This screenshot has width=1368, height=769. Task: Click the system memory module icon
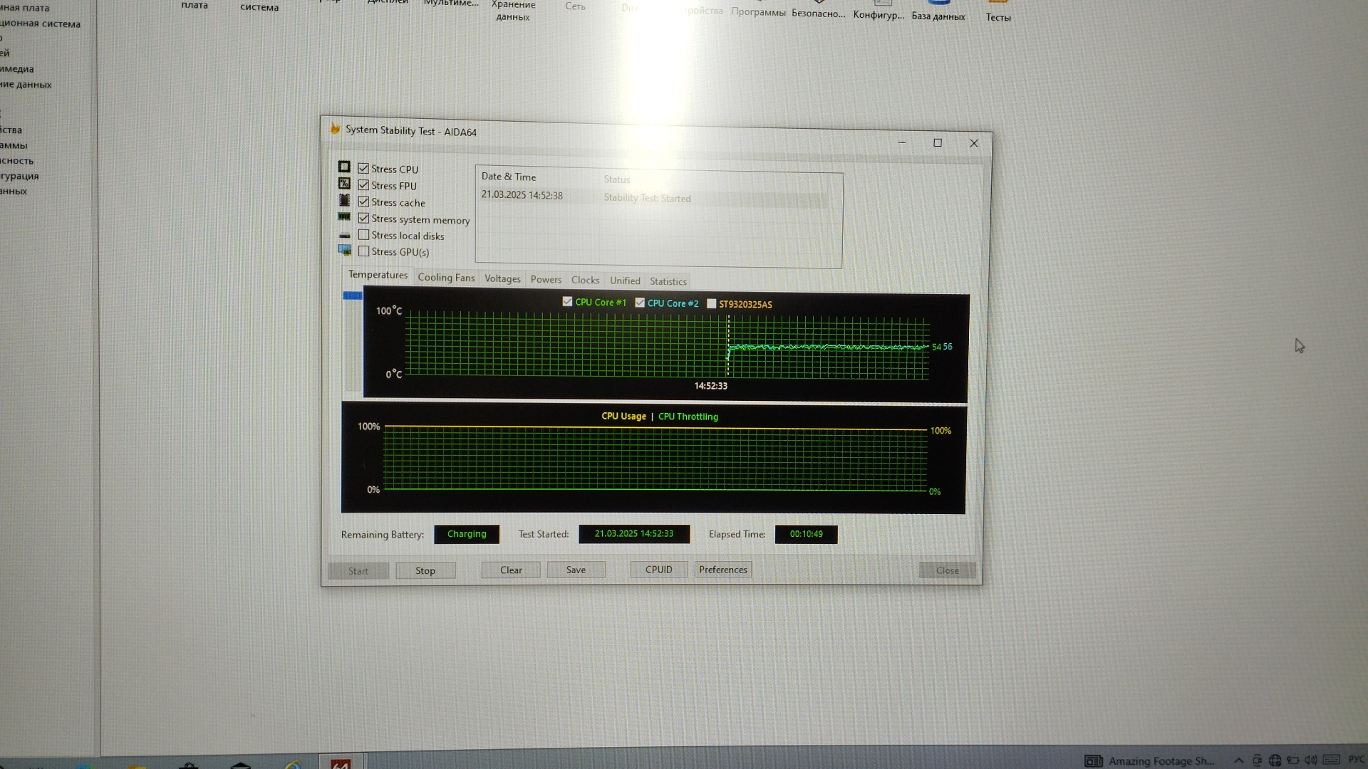tap(344, 217)
